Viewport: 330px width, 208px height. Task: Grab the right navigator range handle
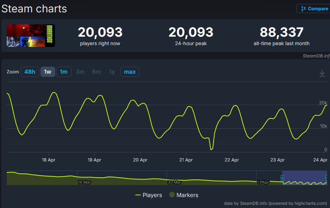[x=326, y=178]
